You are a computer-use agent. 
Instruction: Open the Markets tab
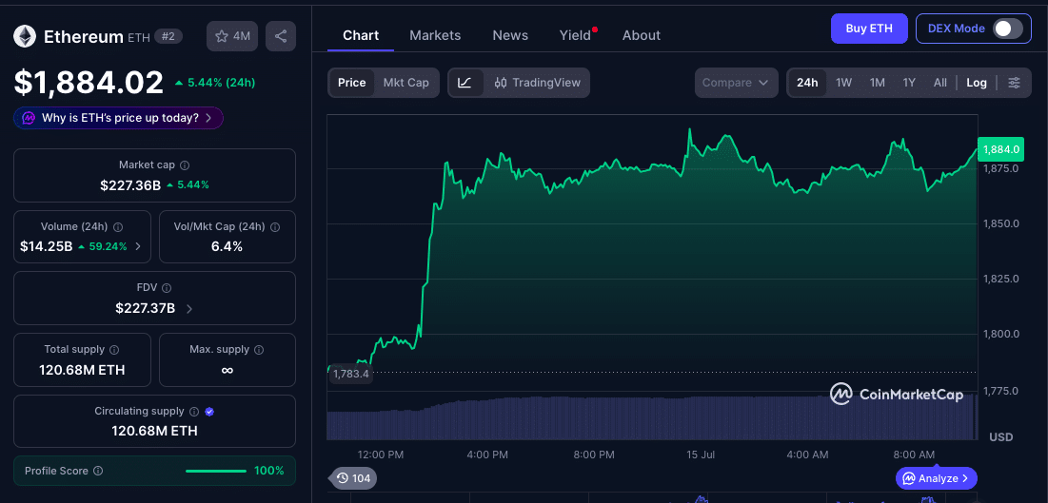(x=435, y=35)
